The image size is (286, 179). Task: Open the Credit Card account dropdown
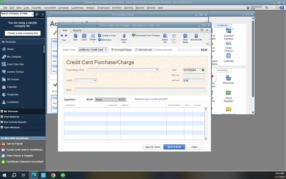106,50
